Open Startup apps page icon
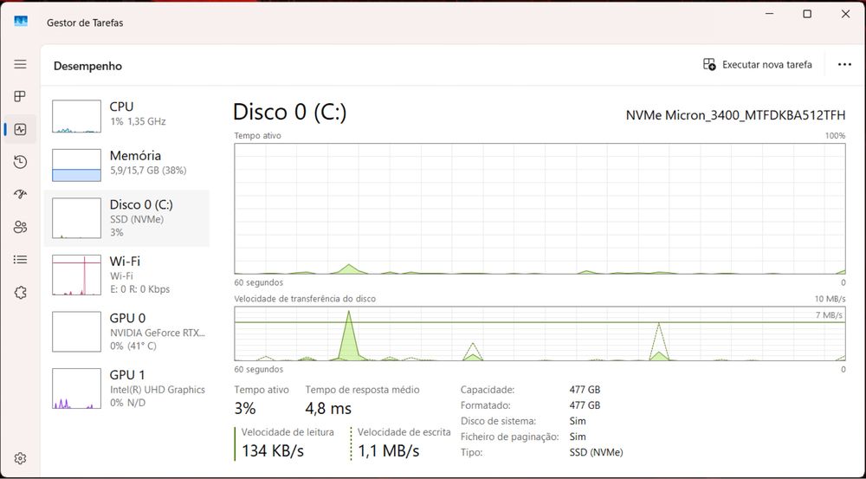866x479 pixels. pyautogui.click(x=20, y=194)
